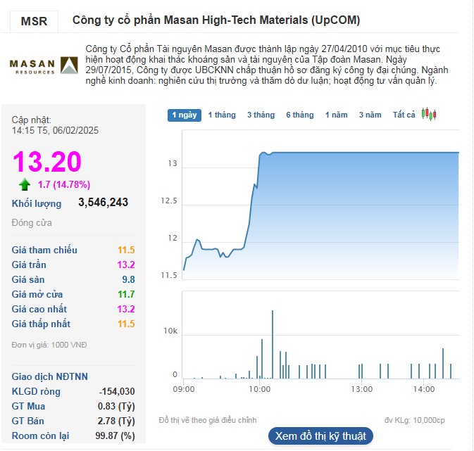Switch to '1 tháng' chart range
The width and height of the screenshot is (474, 451).
click(222, 115)
